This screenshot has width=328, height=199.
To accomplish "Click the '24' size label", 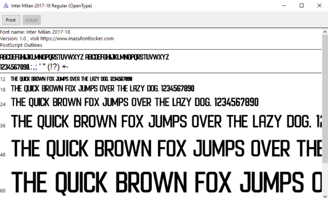I will point(3,104).
